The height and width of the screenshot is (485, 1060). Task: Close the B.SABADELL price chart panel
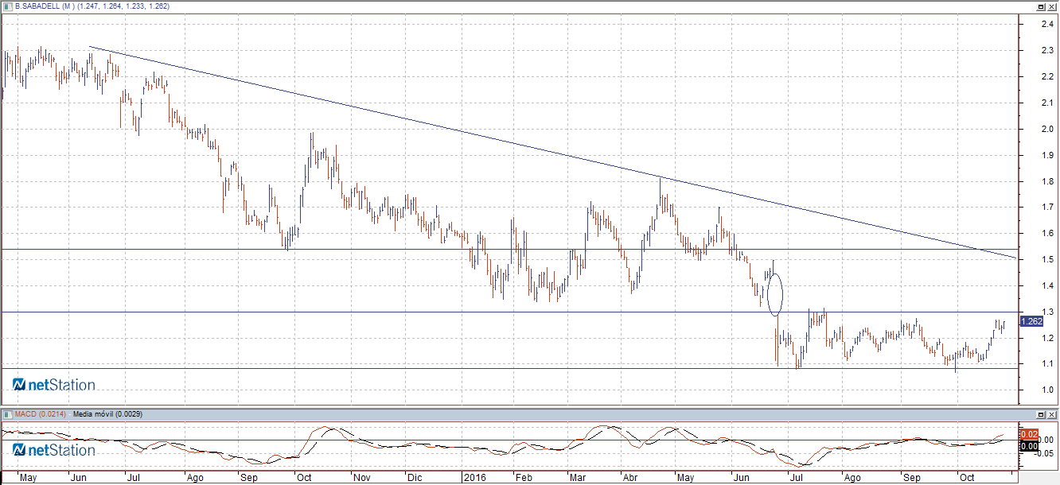[x=1052, y=6]
